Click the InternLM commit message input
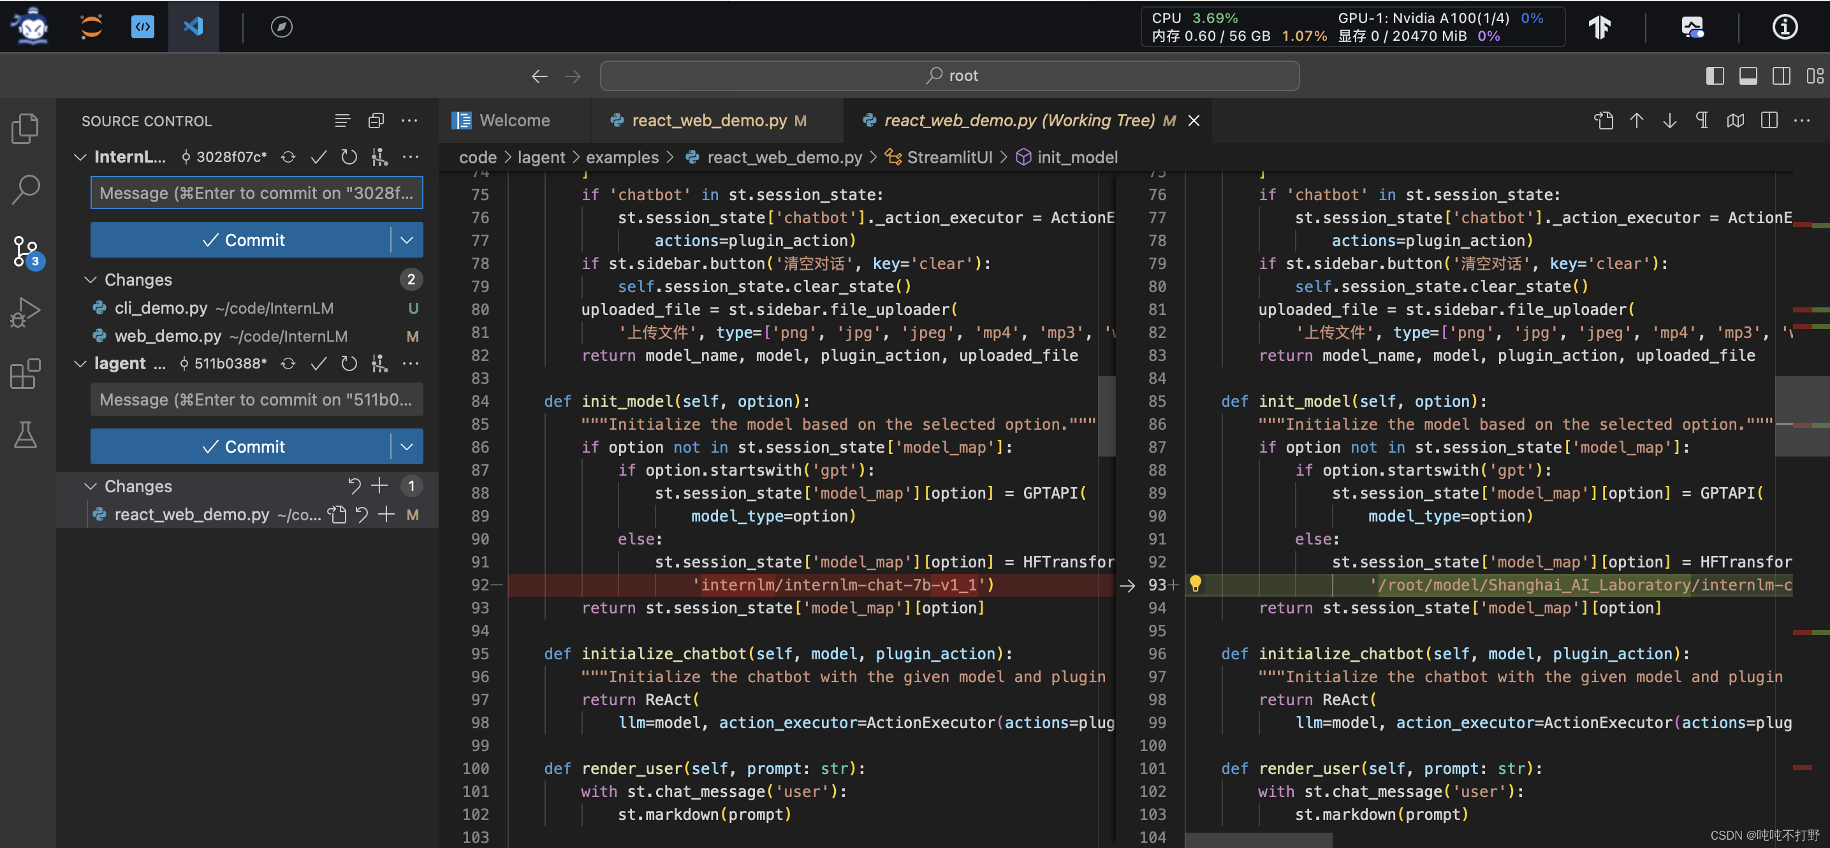 click(x=256, y=193)
